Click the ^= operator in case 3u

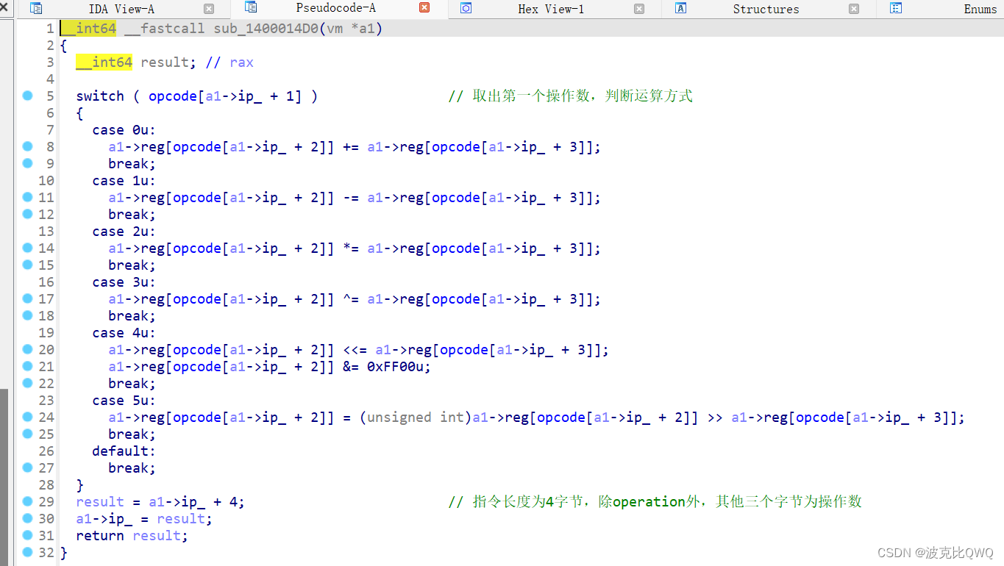(x=351, y=299)
